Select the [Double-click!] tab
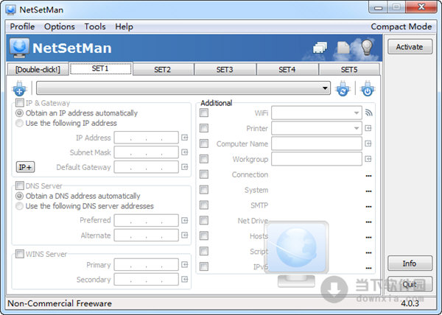 (38, 69)
